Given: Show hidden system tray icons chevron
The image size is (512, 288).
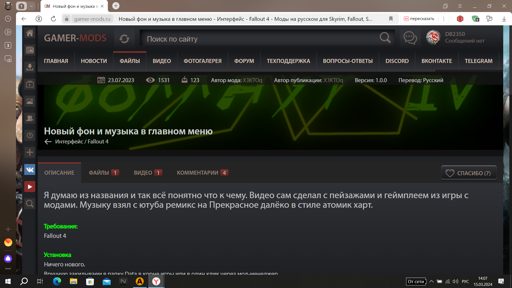Looking at the screenshot, I should point(431,281).
